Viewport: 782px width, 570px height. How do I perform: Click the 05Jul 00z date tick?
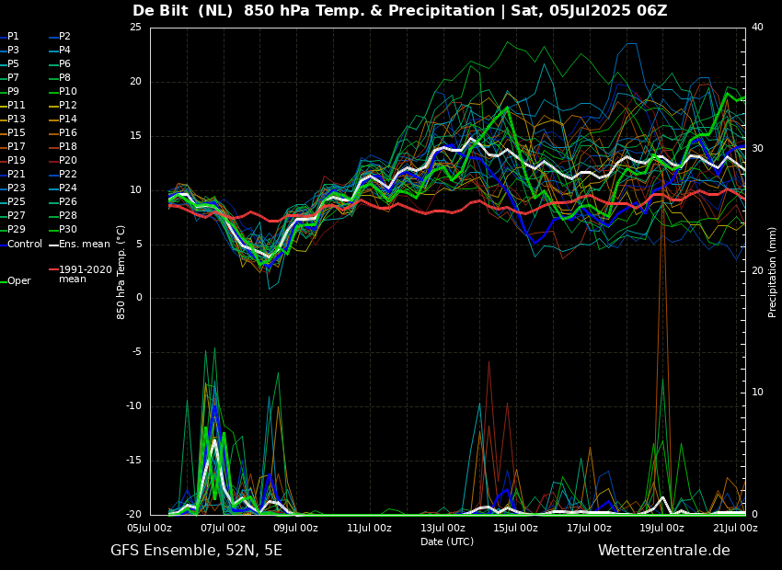[x=149, y=529]
